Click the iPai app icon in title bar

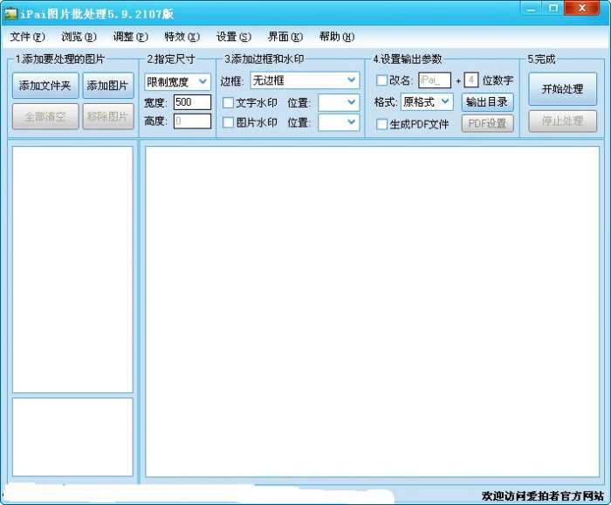tap(10, 14)
